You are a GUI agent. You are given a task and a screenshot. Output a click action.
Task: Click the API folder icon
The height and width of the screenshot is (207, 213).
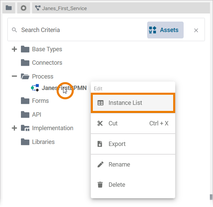click(25, 115)
